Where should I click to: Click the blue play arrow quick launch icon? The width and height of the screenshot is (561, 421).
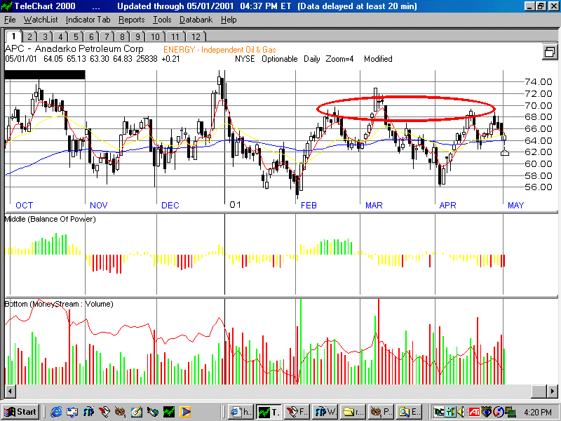(185, 412)
